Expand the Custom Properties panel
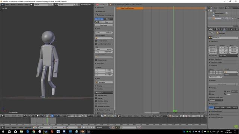Image resolution: width=239 pixels, height=134 pixels. 216,117
